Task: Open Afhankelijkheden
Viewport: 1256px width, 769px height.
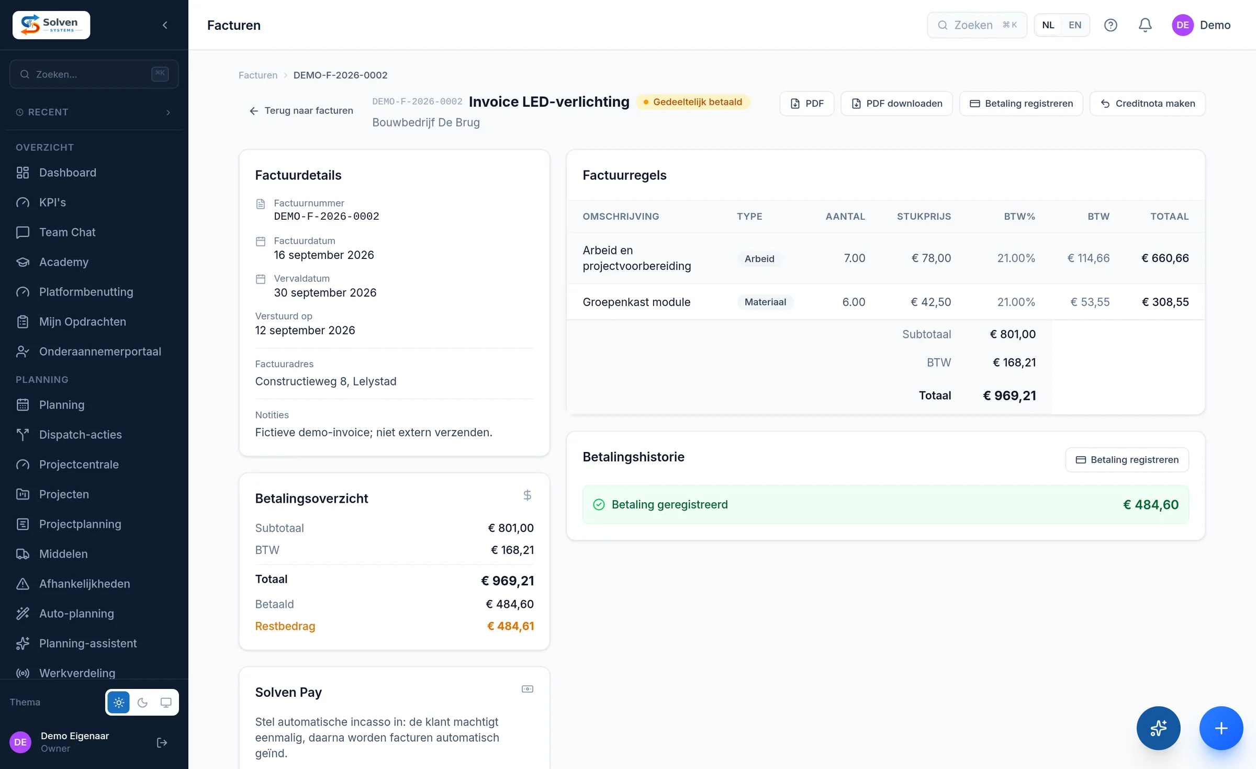Action: click(94, 584)
